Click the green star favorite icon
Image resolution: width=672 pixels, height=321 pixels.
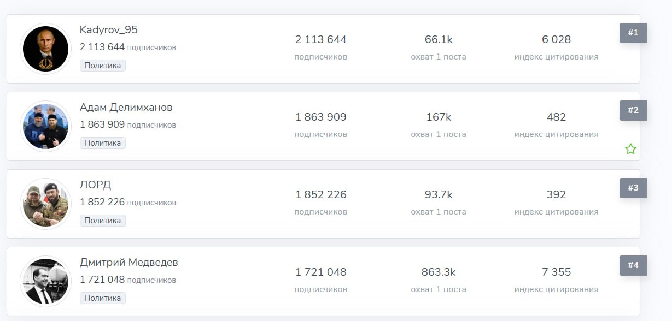pyautogui.click(x=630, y=149)
